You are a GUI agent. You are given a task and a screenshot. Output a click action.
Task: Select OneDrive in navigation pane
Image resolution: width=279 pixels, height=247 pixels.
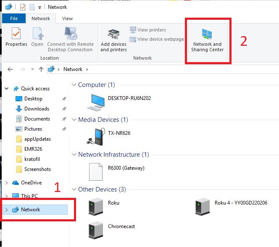click(32, 183)
